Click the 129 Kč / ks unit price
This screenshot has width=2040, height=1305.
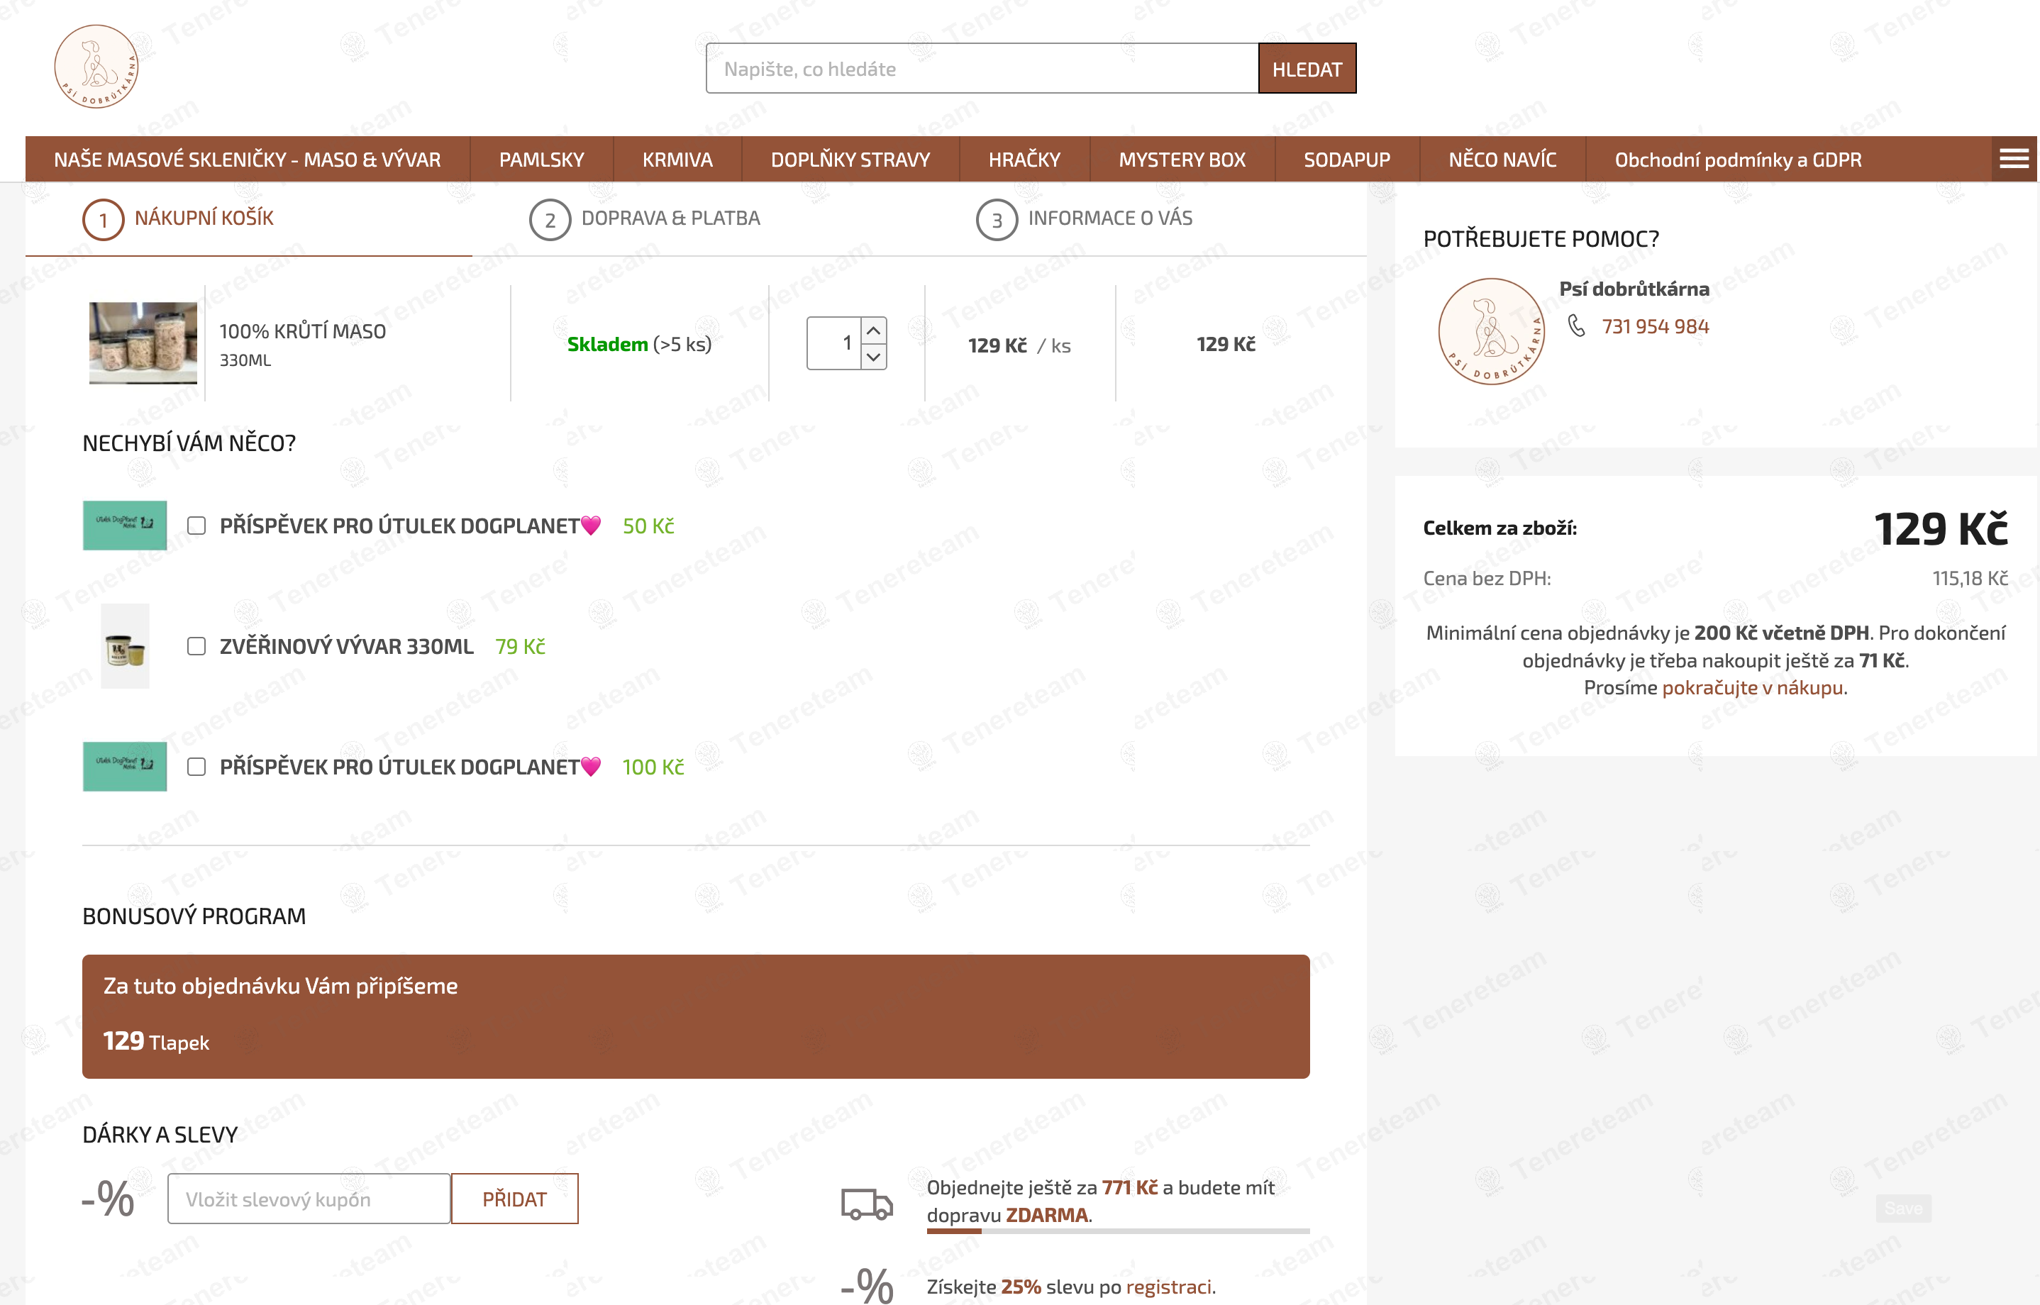1019,345
